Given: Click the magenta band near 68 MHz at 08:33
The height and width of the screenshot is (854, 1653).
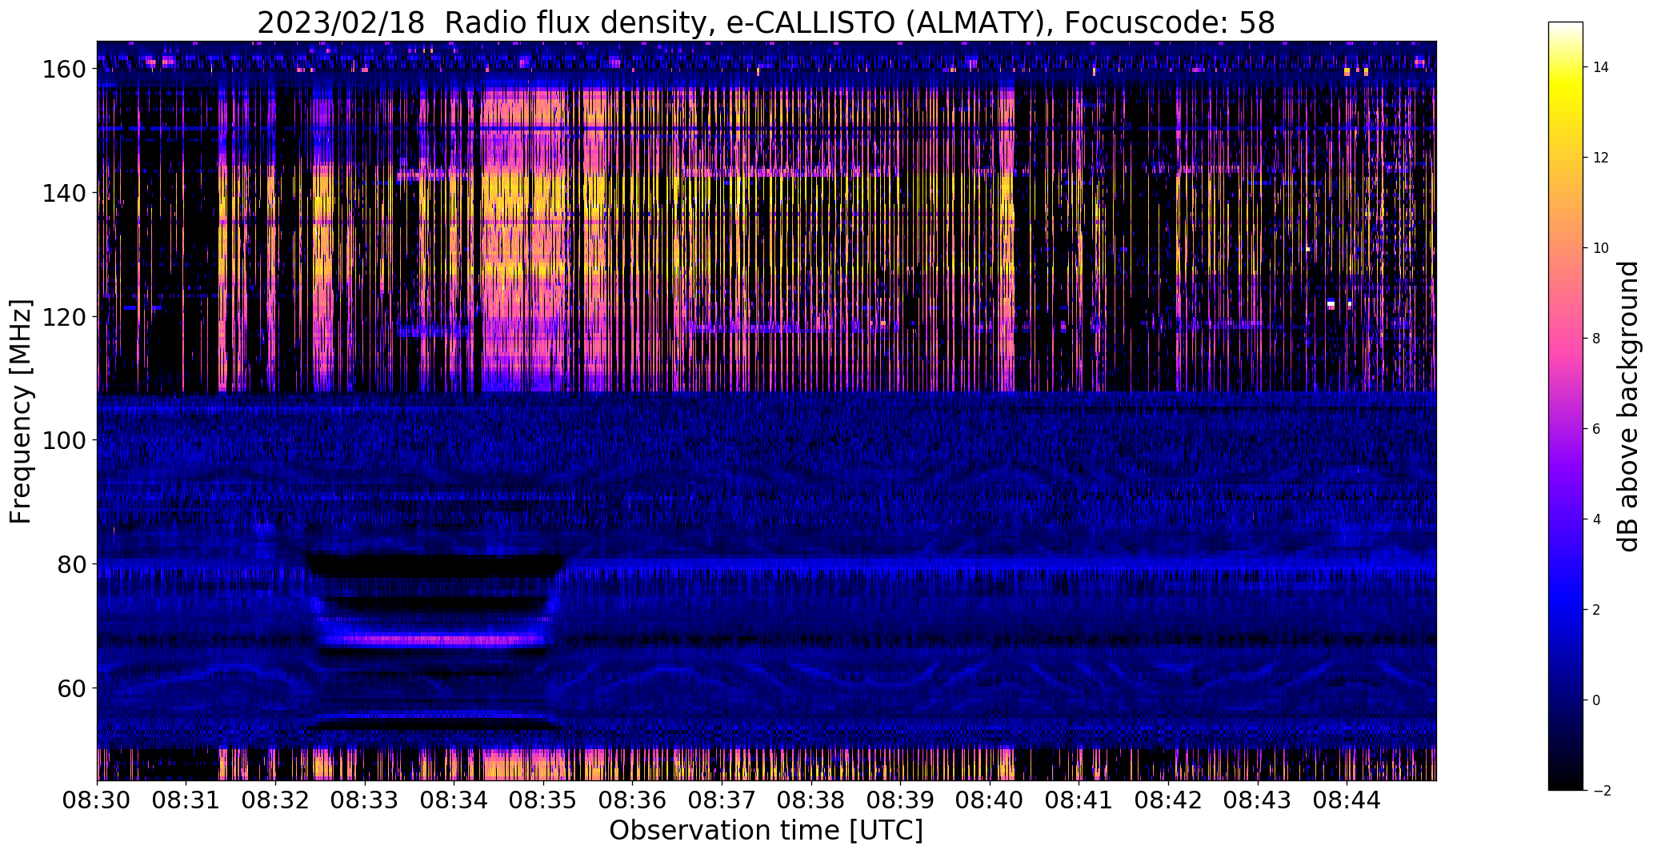Looking at the screenshot, I should click(x=432, y=639).
